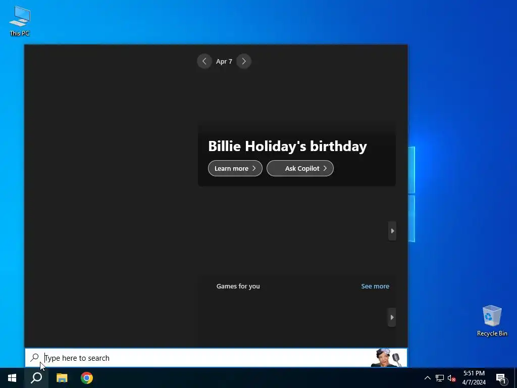
Task: Advance the highlights carousel right arrow
Action: point(392,231)
